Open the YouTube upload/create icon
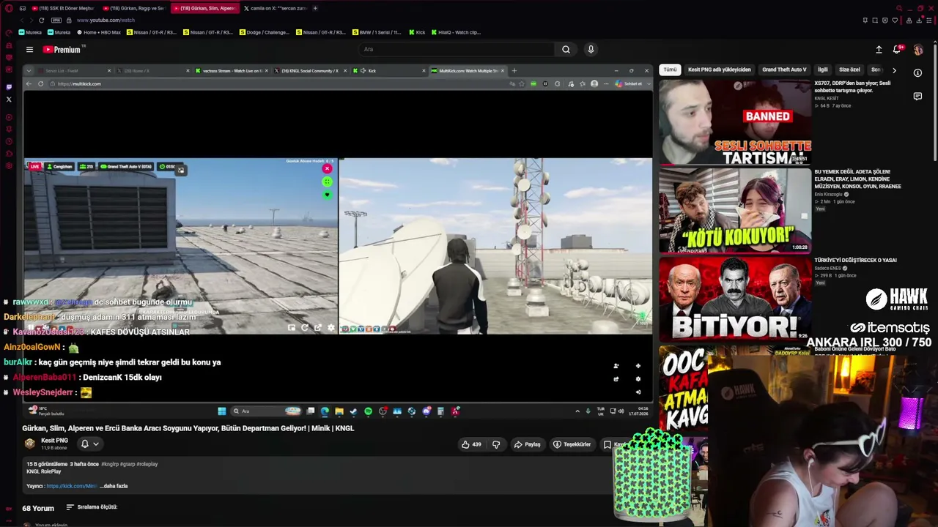This screenshot has height=527, width=938. pyautogui.click(x=879, y=50)
